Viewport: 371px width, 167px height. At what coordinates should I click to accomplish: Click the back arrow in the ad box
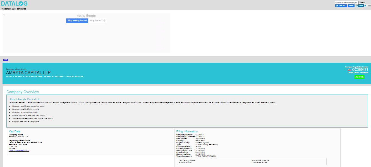point(4,15)
